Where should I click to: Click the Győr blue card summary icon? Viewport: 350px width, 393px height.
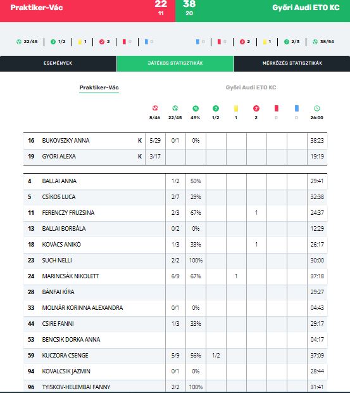[197, 42]
